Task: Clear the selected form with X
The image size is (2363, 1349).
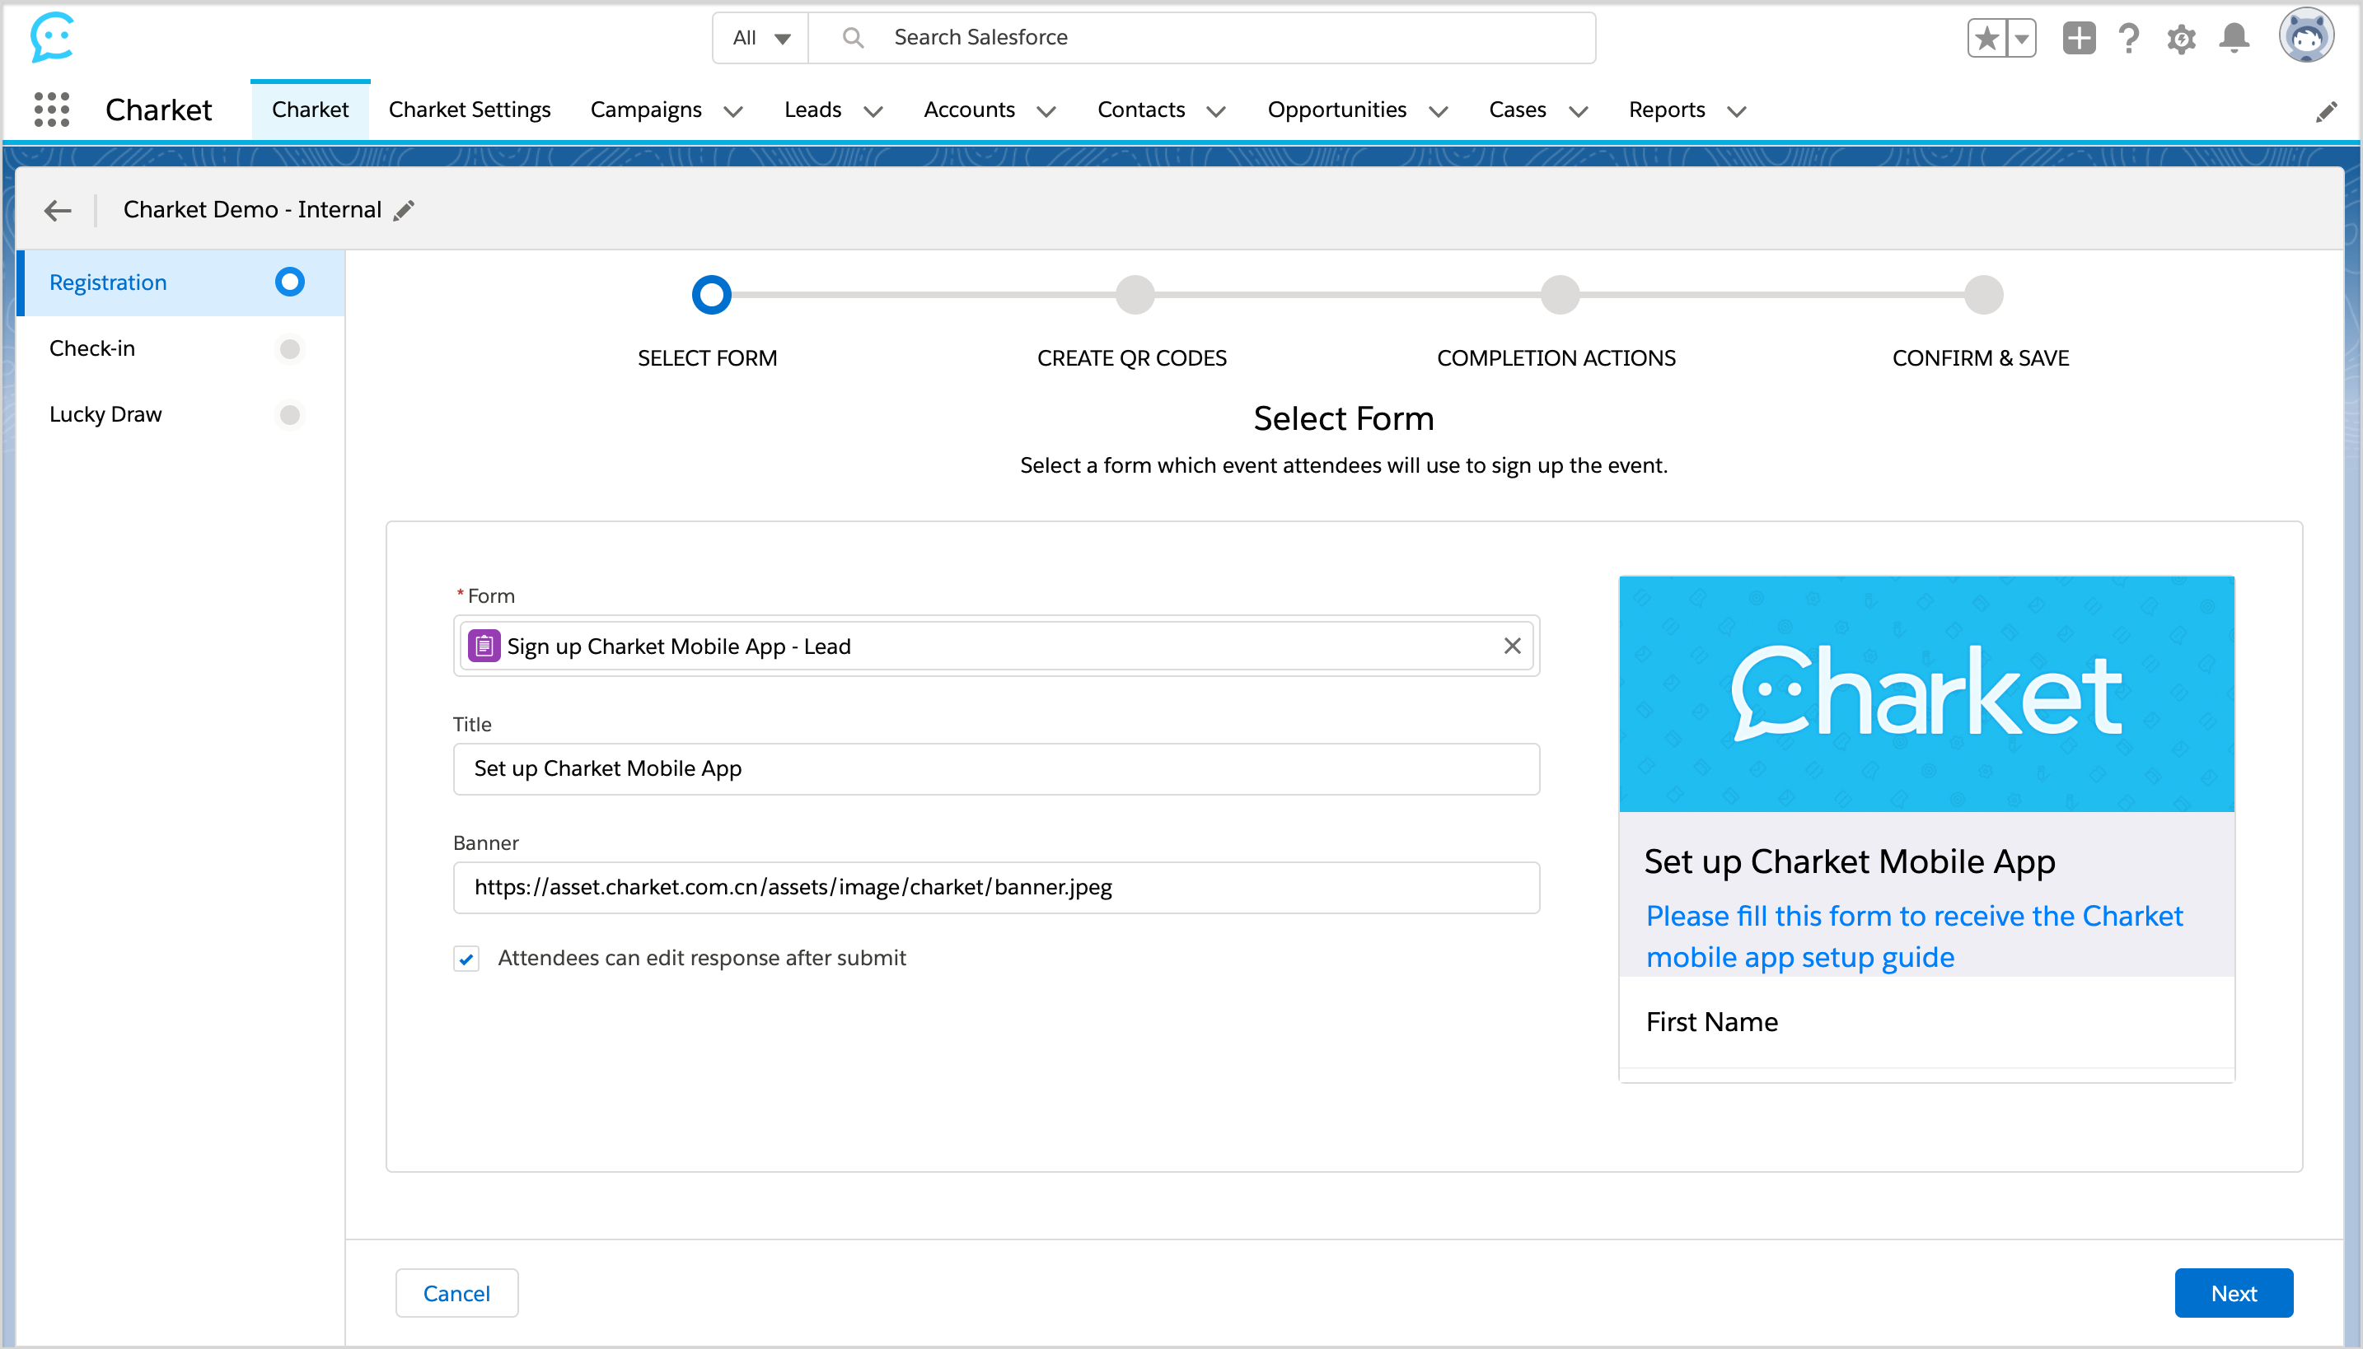Action: point(1513,646)
